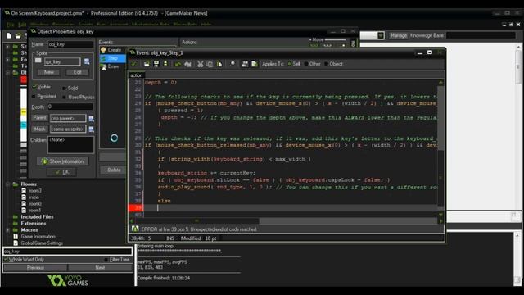Toggle the Persistent checkbox
This screenshot has width=524, height=295.
(x=34, y=97)
